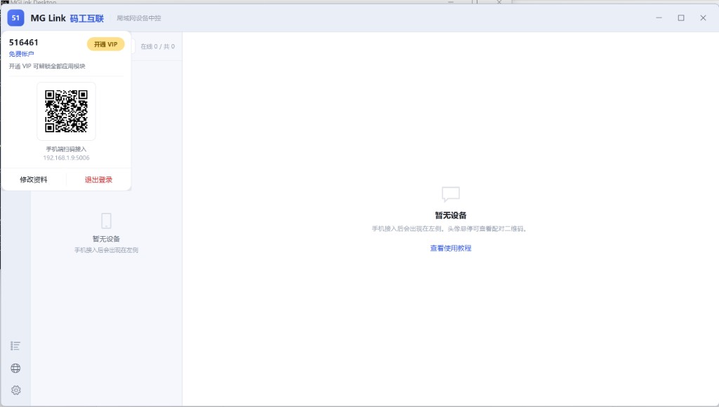Click the phone icon above left 暂无设备

107,221
